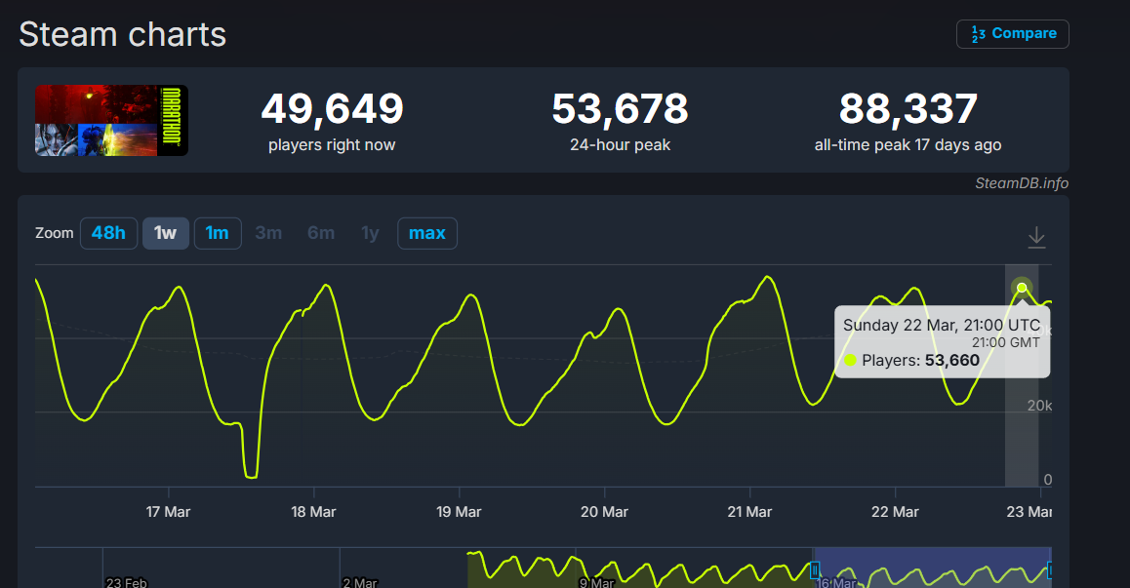The image size is (1130, 588).
Task: Click the 19 Mar axis label
Action: click(459, 512)
